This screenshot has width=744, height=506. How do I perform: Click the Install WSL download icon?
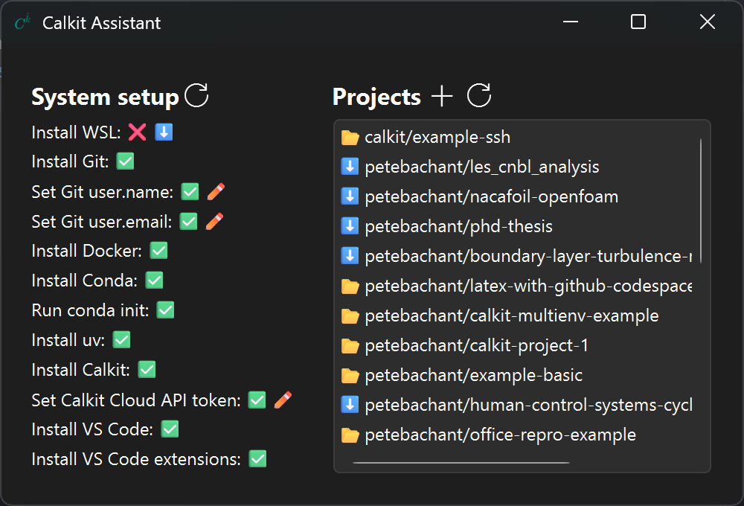[164, 132]
